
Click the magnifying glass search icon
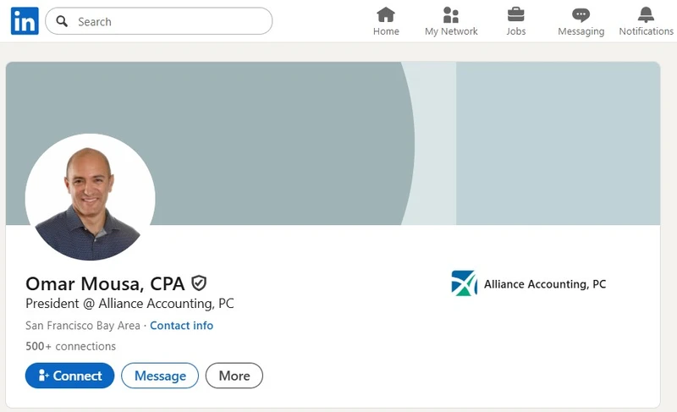tap(62, 21)
